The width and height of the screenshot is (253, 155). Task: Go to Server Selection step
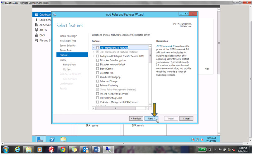click(x=68, y=46)
